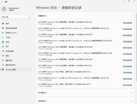
Task: Open 了解详细信息 for 2023-04 更新 KB4023057
Action: coord(127,73)
